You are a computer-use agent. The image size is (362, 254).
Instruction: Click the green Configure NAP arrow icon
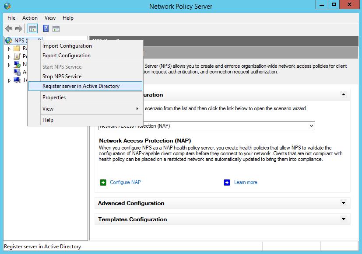click(x=103, y=182)
